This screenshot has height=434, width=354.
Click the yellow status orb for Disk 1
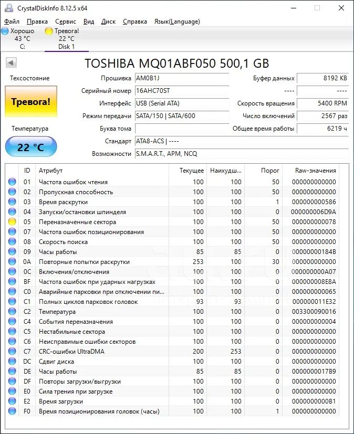click(x=49, y=31)
